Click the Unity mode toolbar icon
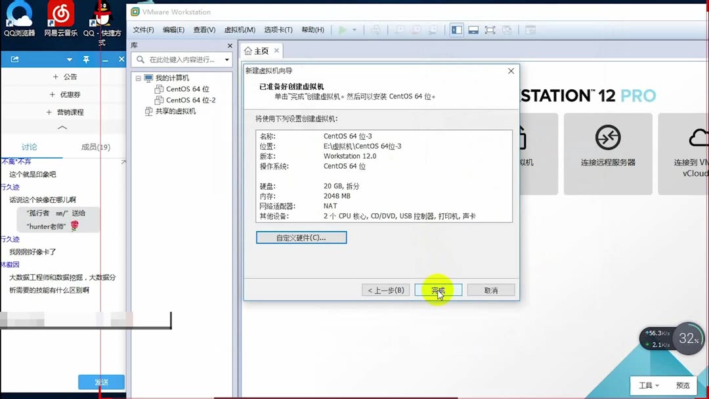 (x=505, y=29)
